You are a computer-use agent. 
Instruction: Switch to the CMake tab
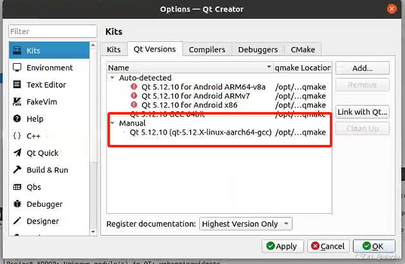[303, 49]
